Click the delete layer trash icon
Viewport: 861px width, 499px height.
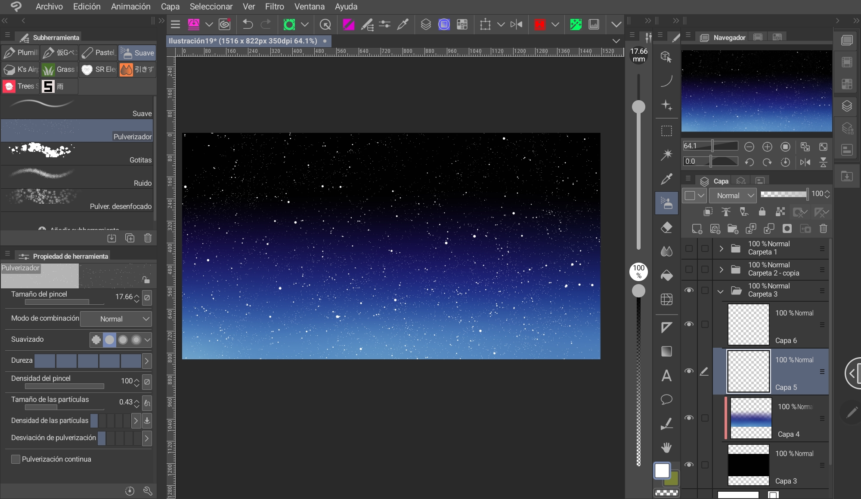pos(823,229)
